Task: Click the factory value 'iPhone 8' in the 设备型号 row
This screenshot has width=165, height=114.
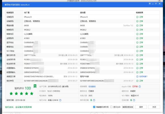Action: pyautogui.click(x=28, y=17)
